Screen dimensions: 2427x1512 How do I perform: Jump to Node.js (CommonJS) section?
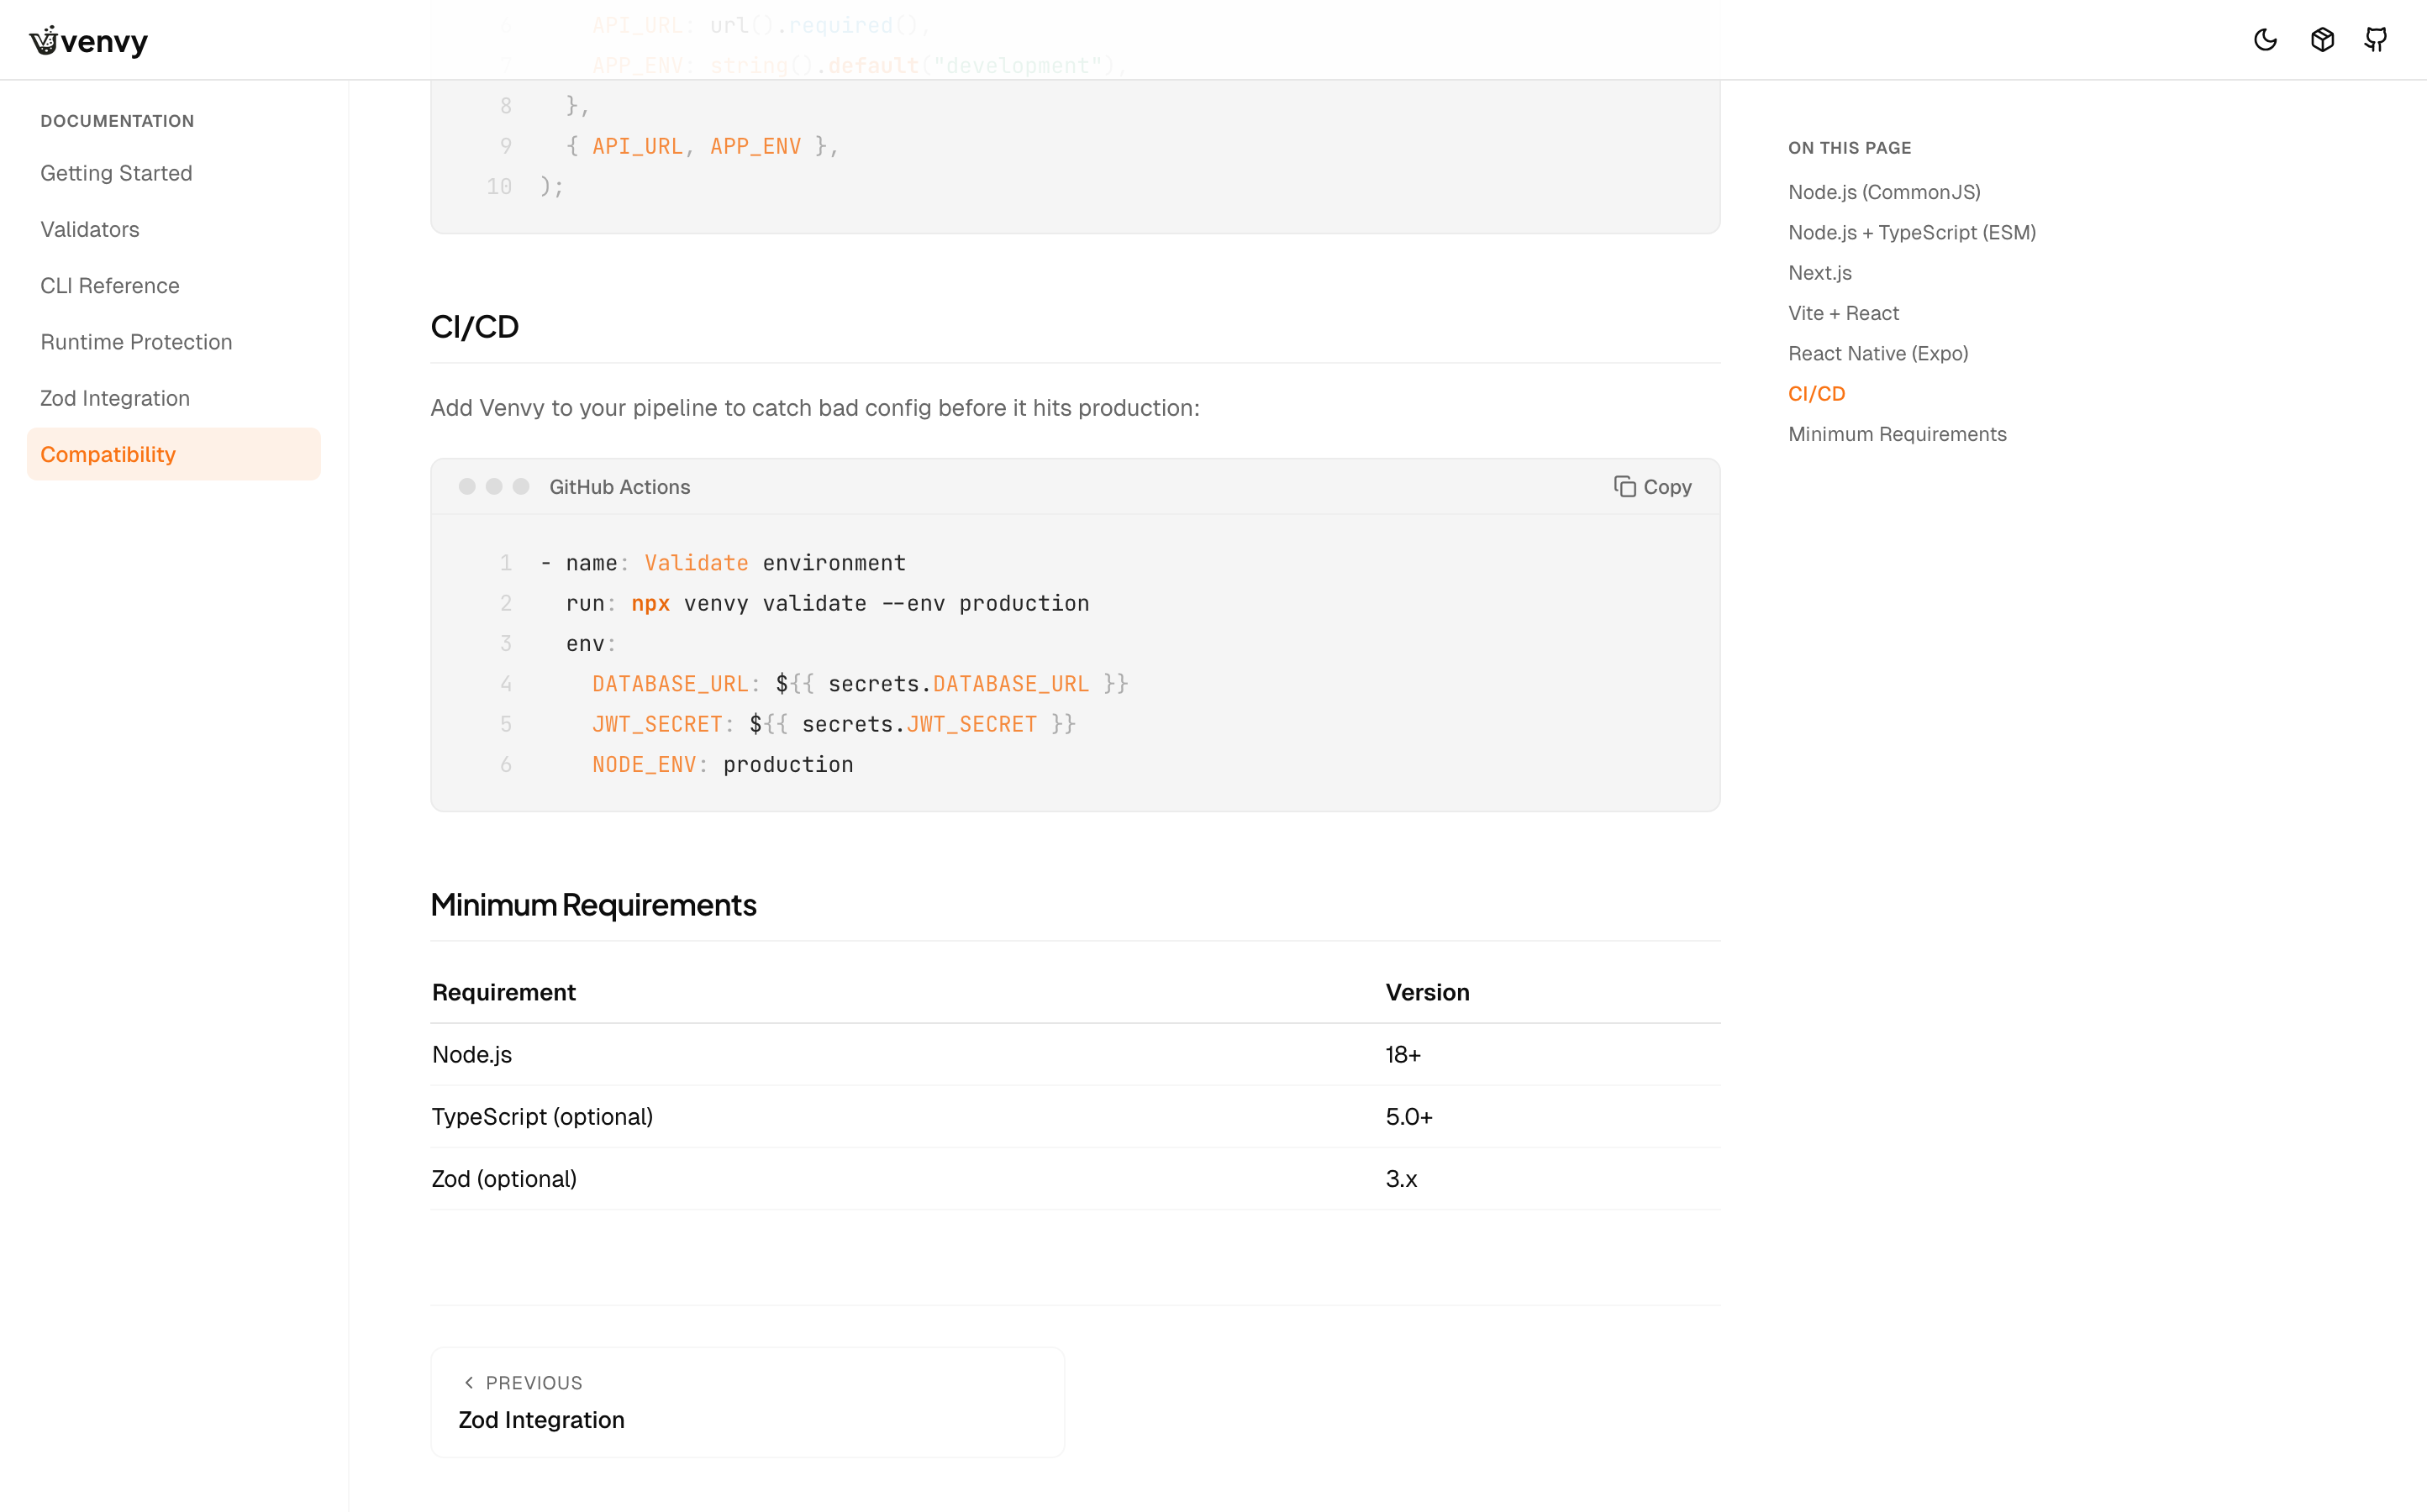tap(1884, 192)
